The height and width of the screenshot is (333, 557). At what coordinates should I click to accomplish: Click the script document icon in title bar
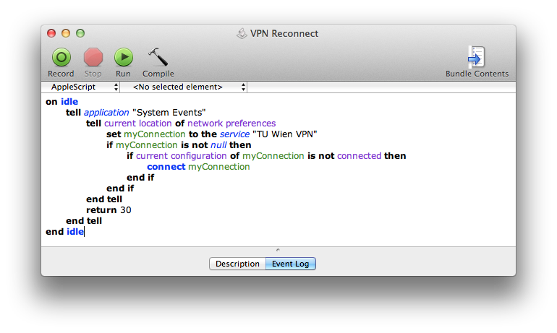(x=242, y=34)
